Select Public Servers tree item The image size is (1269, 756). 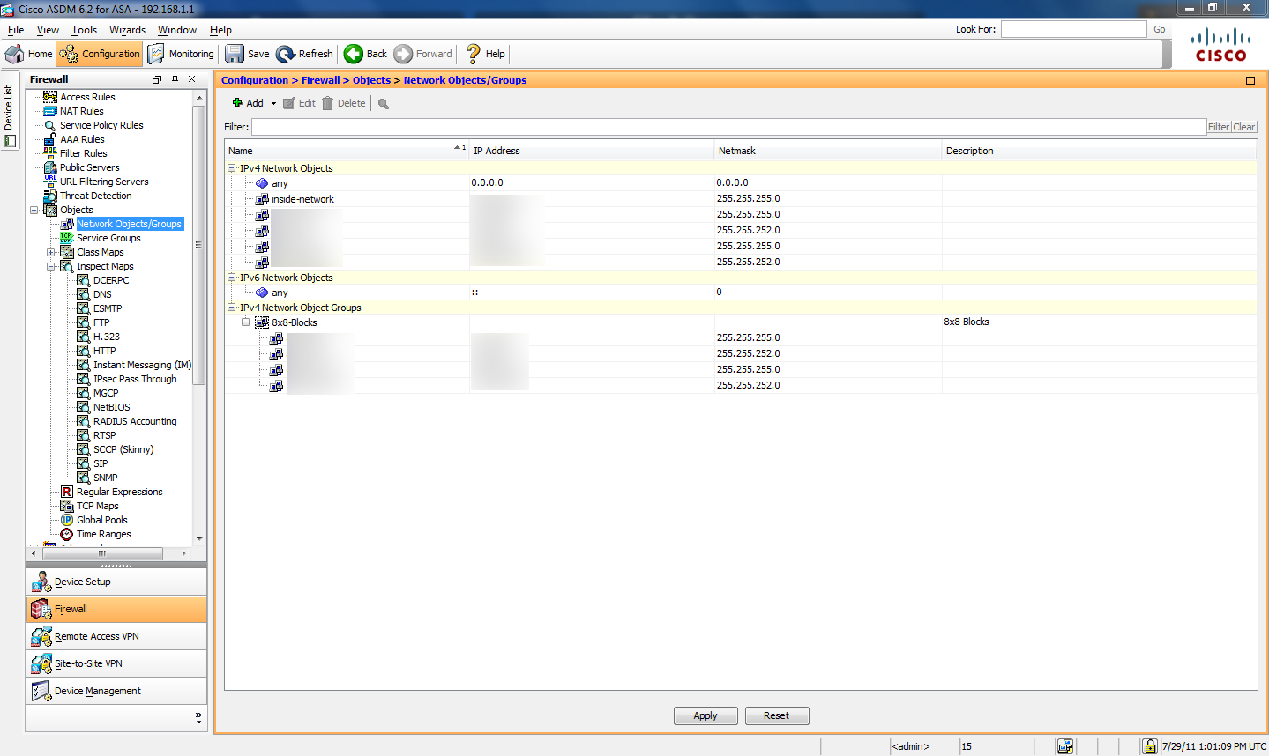pyautogui.click(x=89, y=167)
